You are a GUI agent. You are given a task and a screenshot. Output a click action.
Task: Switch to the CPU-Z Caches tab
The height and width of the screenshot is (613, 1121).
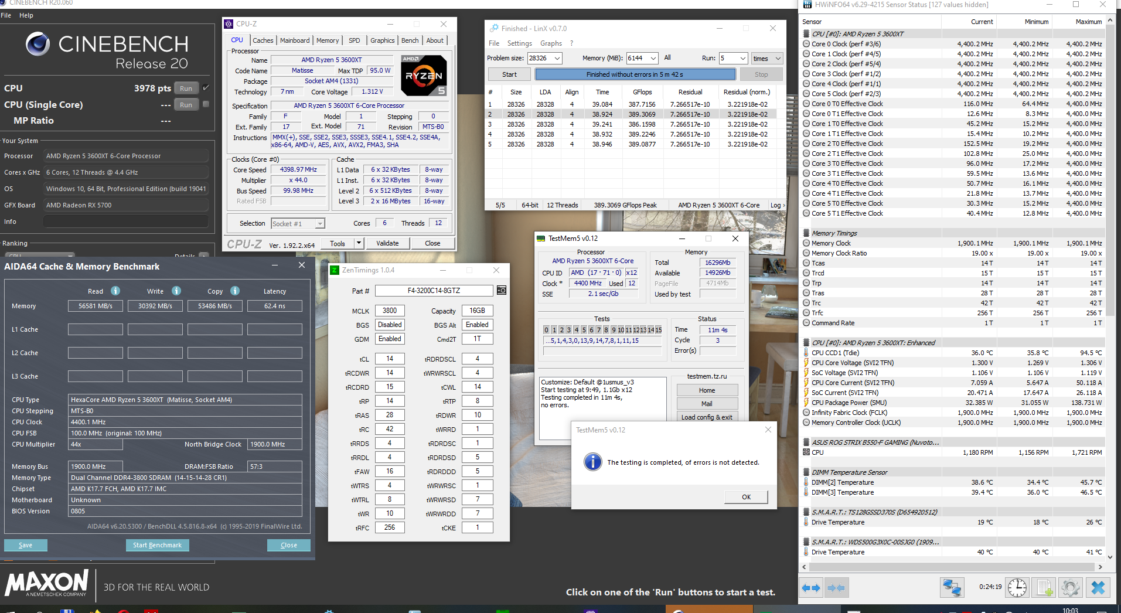tap(263, 40)
